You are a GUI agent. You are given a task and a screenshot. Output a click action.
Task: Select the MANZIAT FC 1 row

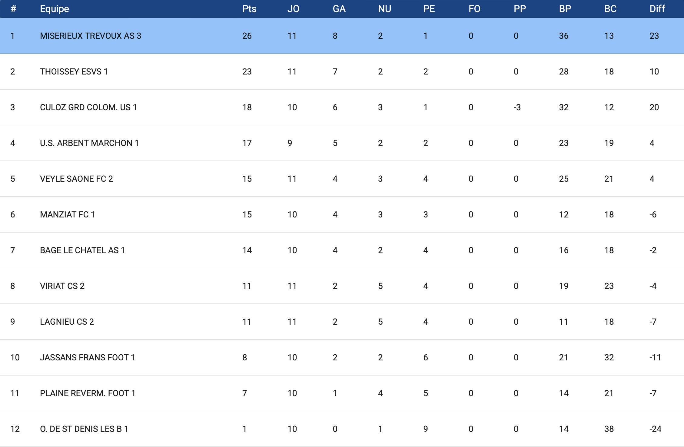[67, 215]
